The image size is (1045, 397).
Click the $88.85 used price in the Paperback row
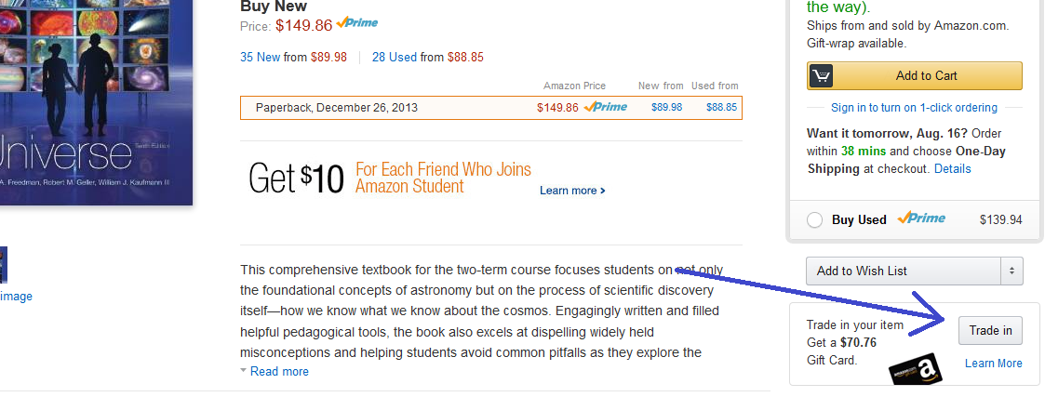pos(721,108)
